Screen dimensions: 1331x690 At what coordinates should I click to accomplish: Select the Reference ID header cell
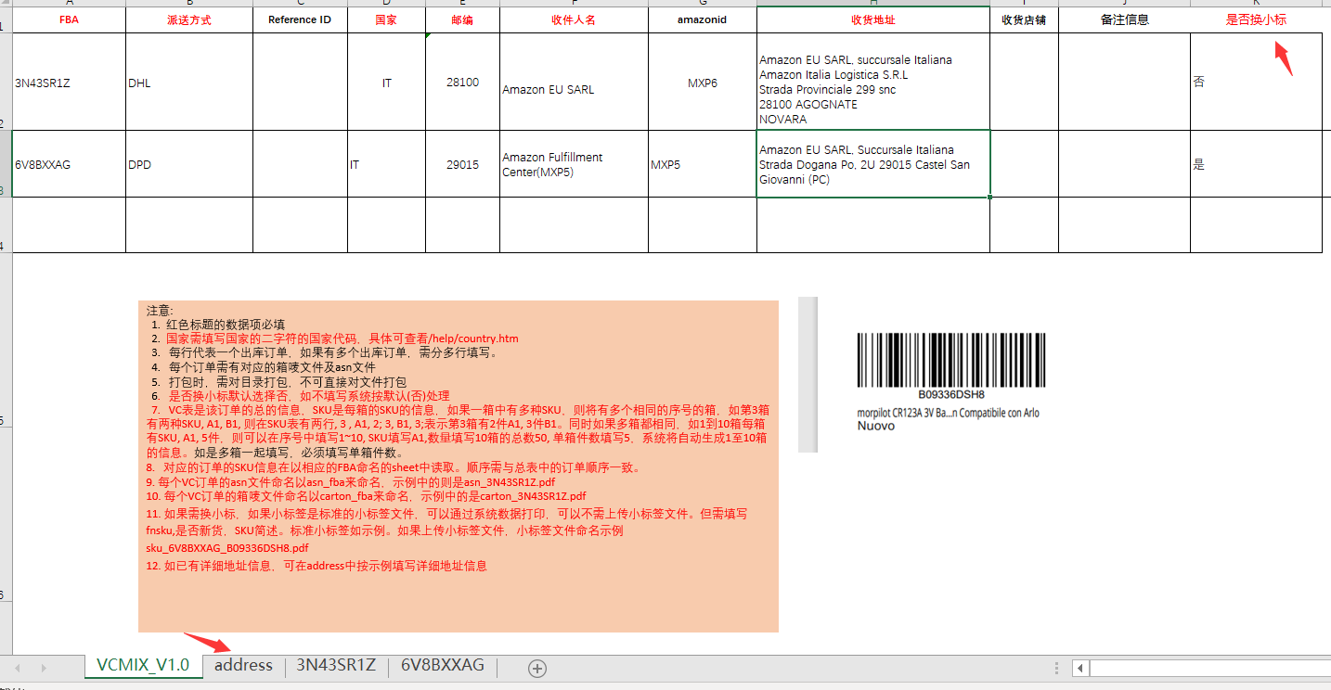point(300,19)
